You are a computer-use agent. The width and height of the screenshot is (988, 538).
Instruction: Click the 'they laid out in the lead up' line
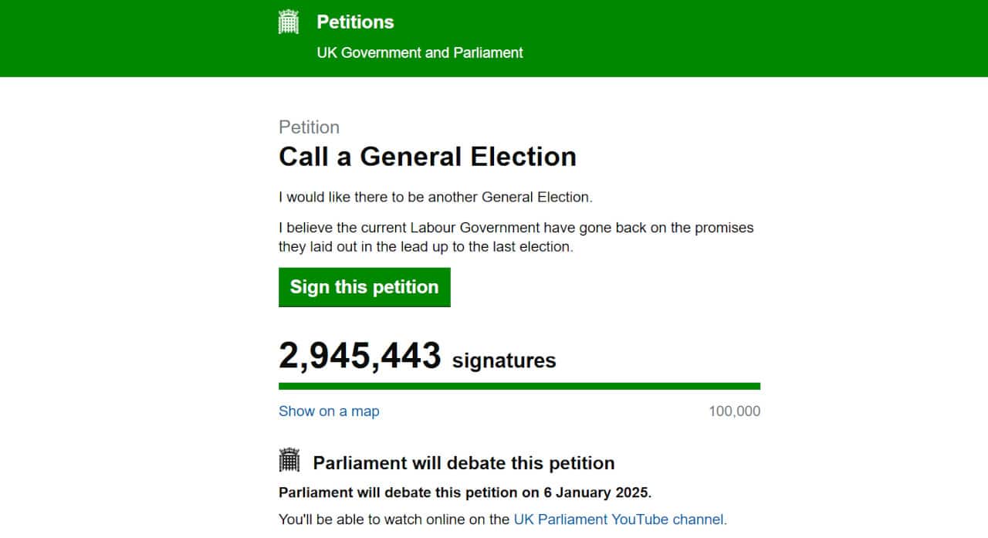[x=425, y=247]
